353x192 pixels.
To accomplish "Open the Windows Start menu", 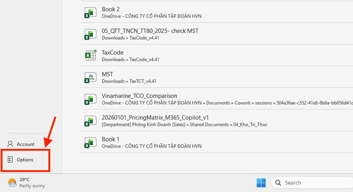I will point(261,183).
